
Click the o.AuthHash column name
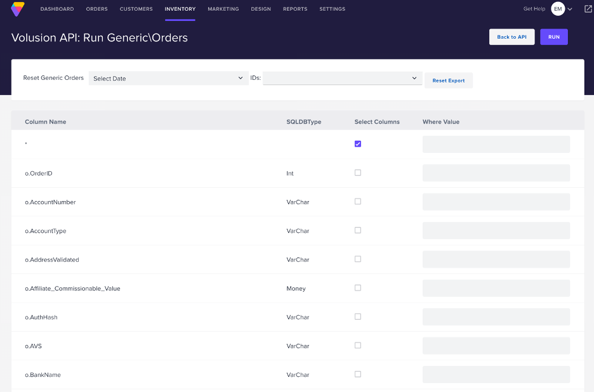click(x=41, y=317)
